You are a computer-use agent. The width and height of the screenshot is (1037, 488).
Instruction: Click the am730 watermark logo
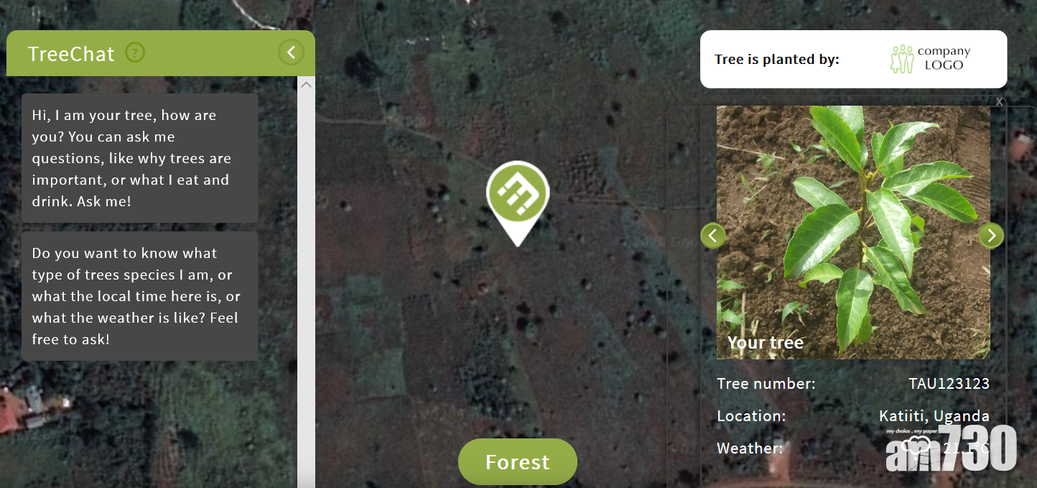tap(952, 448)
